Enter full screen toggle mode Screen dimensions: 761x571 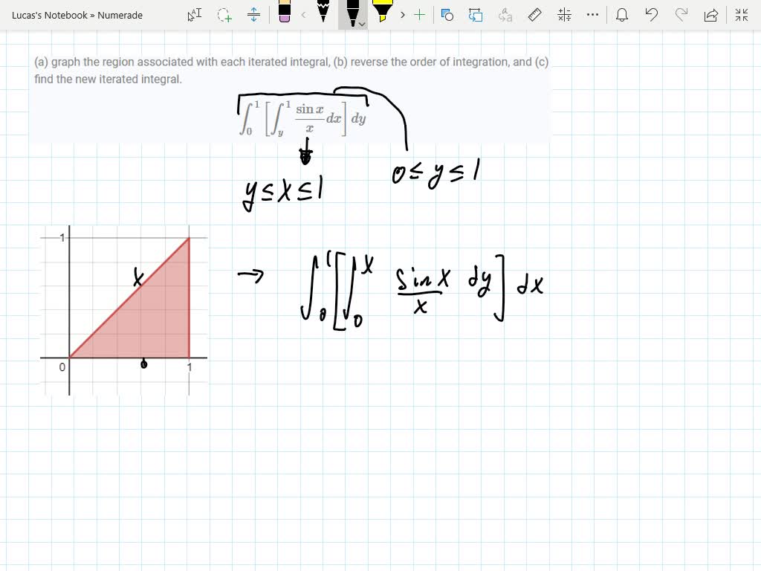741,14
